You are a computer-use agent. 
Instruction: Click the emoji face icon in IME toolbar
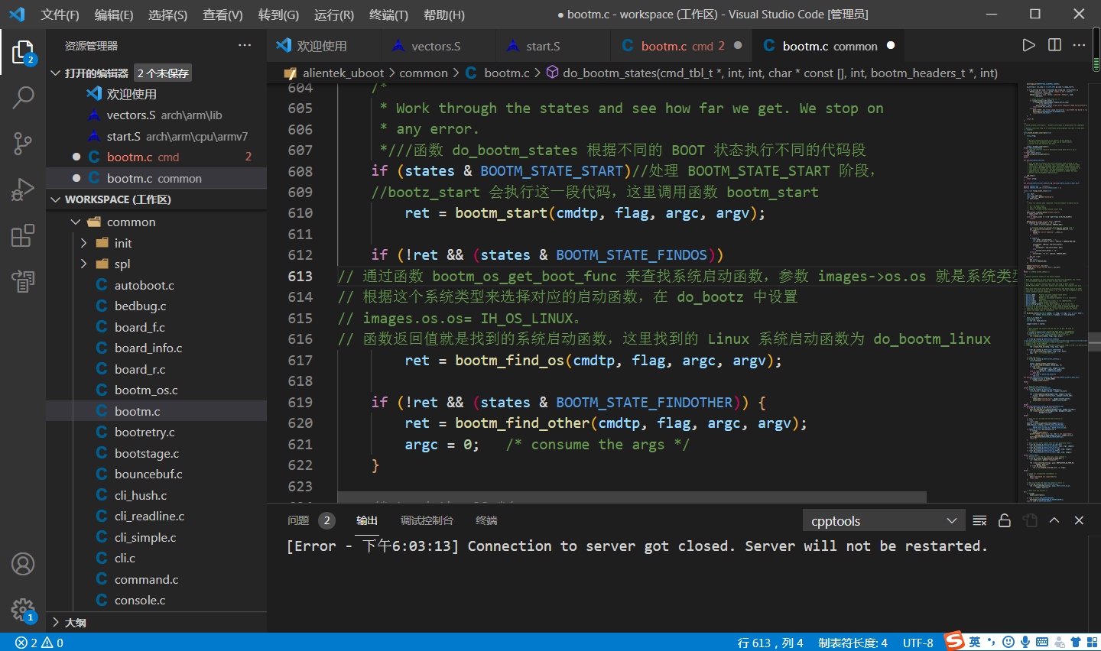(1008, 642)
